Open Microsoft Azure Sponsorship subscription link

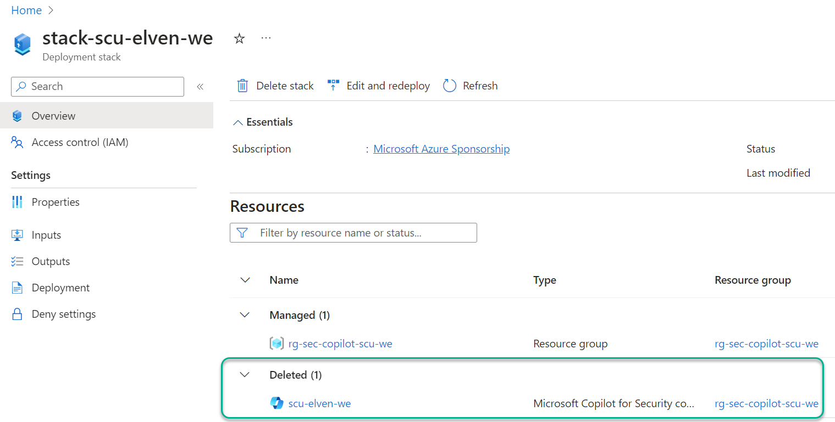(441, 149)
